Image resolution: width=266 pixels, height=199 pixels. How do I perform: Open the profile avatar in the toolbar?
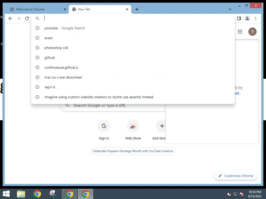pyautogui.click(x=247, y=18)
